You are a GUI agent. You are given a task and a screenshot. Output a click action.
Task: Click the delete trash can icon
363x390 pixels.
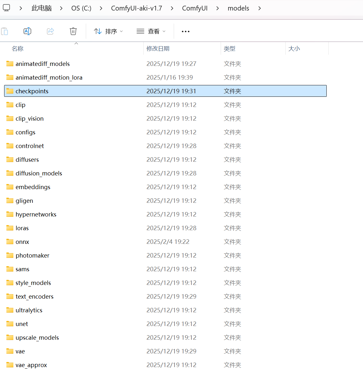pyautogui.click(x=73, y=31)
